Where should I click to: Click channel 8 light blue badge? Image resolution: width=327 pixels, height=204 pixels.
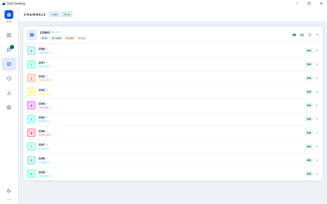(x=31, y=160)
